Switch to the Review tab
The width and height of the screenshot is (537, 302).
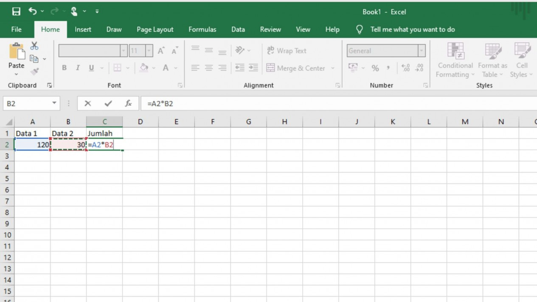click(270, 29)
